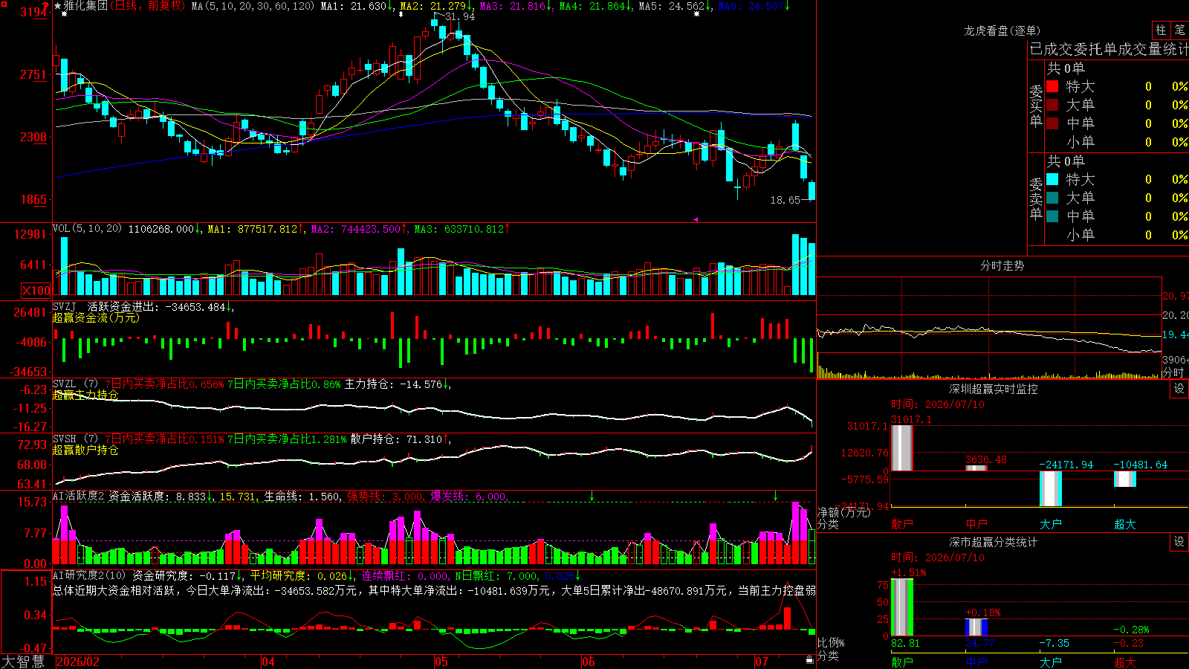The width and height of the screenshot is (1189, 669).
Task: Click the 小单 row in 委卖单
Action: (1117, 235)
